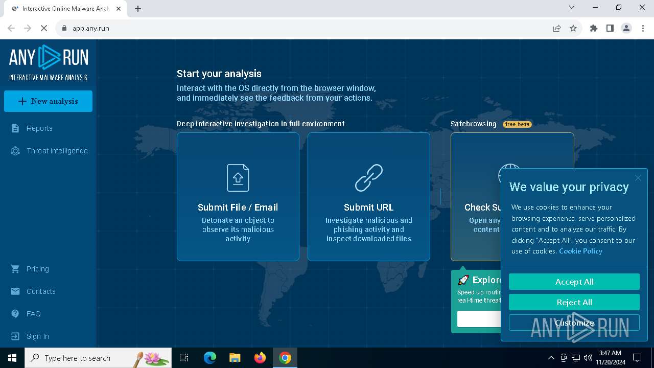Toggle browser side panel
The width and height of the screenshot is (654, 368).
click(x=610, y=28)
